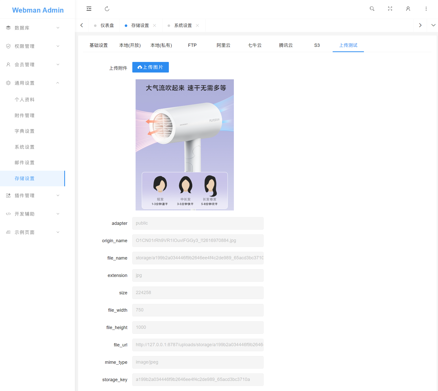Click the storage_key field
This screenshot has height=391, width=438.
pyautogui.click(x=198, y=380)
